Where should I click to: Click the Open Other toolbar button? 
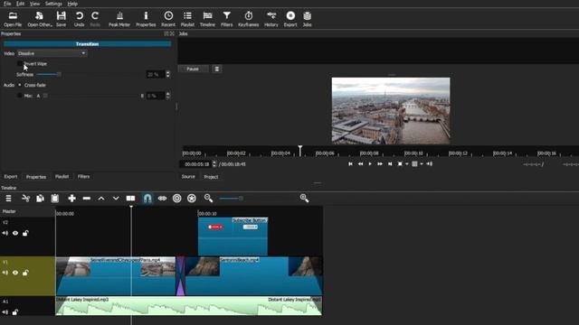[x=40, y=19]
